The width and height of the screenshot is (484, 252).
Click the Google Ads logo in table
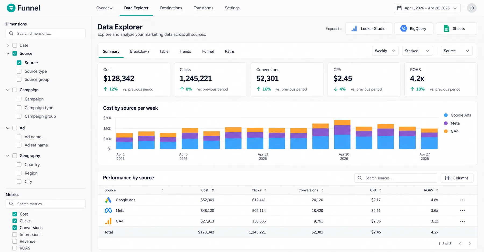[x=108, y=200]
